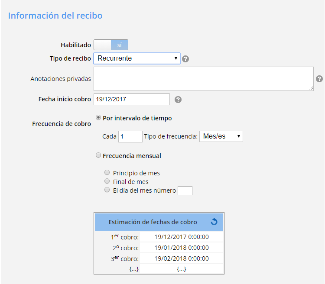Click the Cada interval number field
This screenshot has width=325, height=284.
[x=130, y=136]
